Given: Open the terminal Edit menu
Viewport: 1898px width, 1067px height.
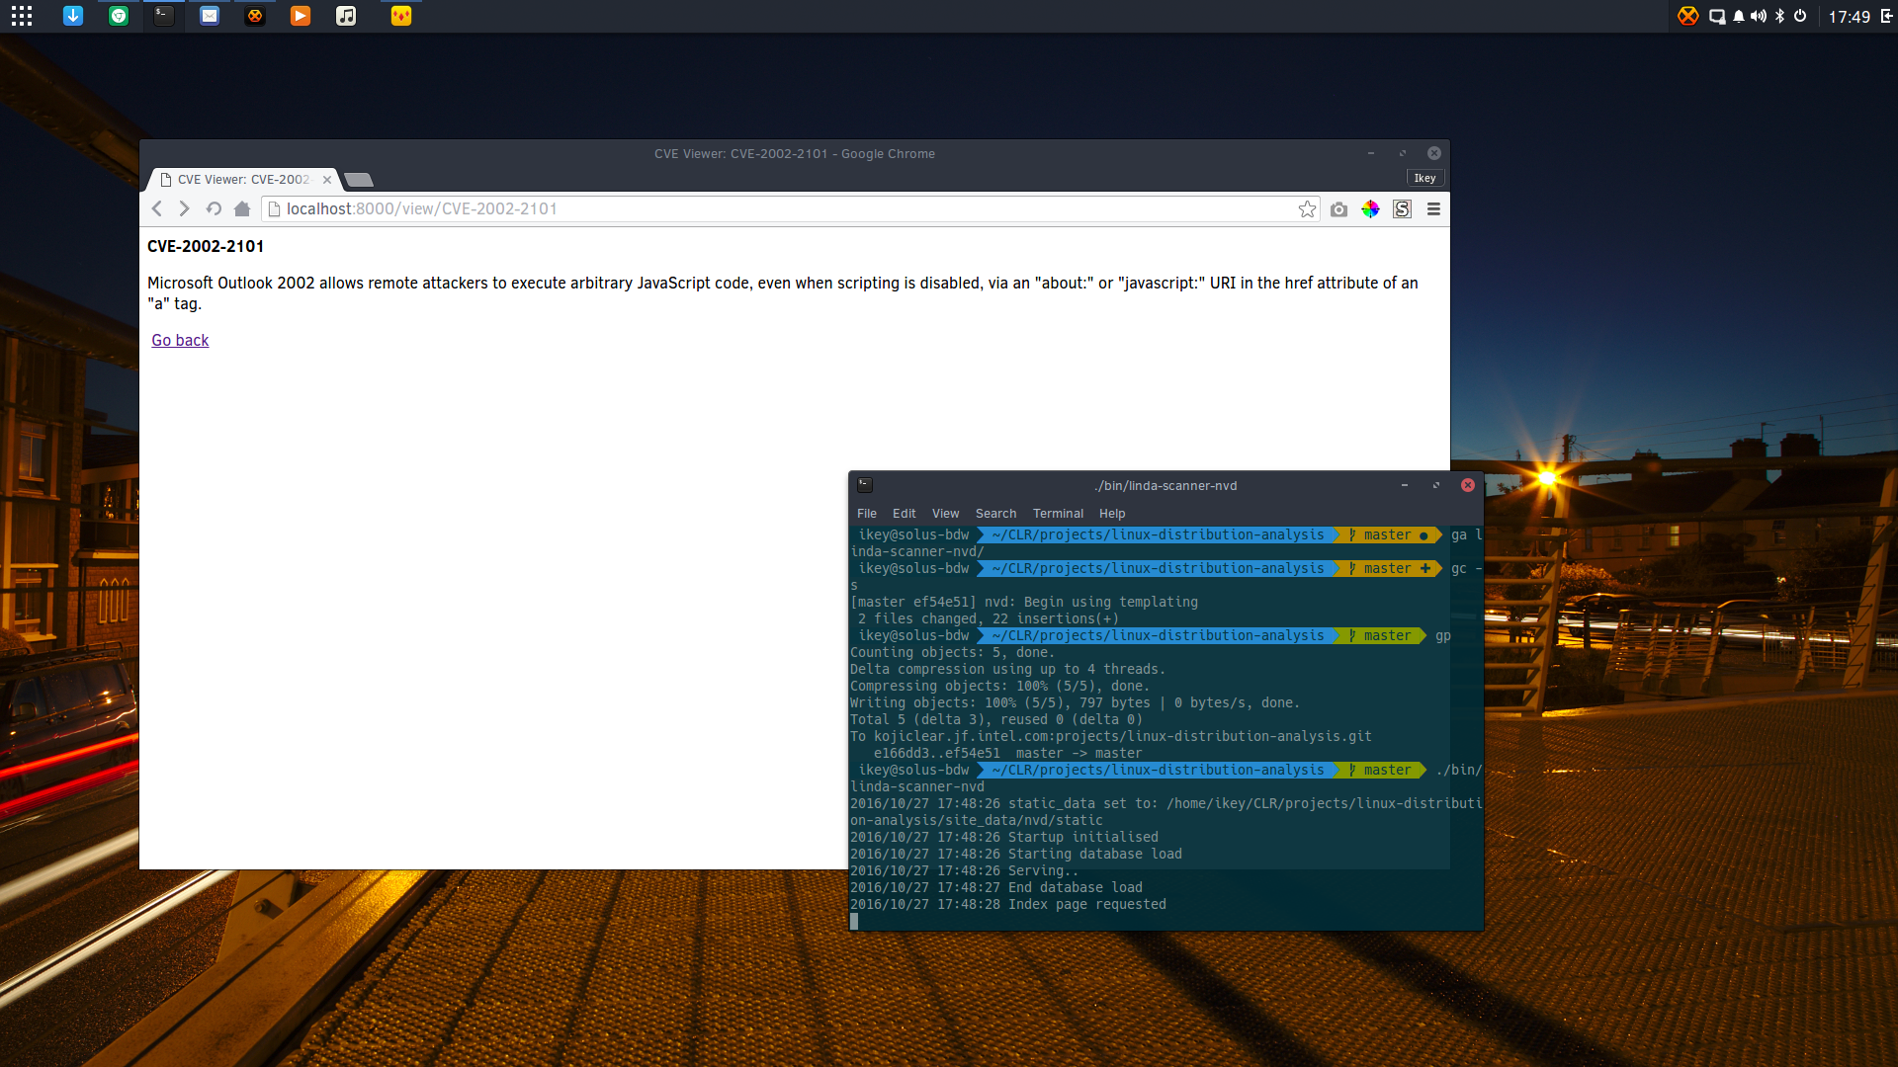Looking at the screenshot, I should pos(904,513).
